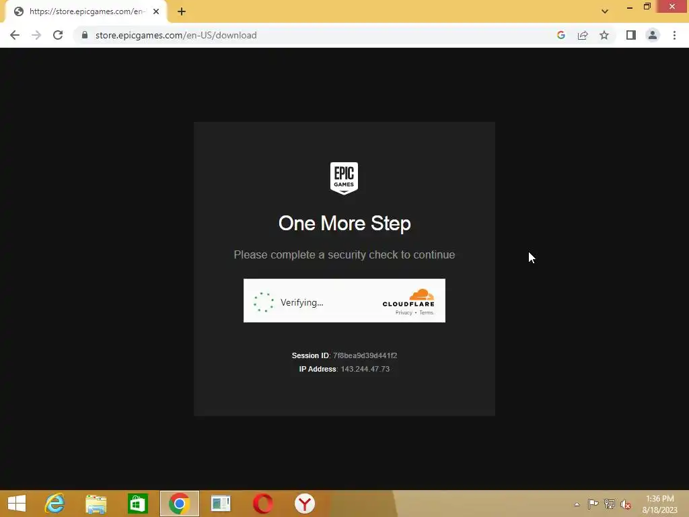Minimize the Chrome window
This screenshot has height=517, width=689.
click(x=630, y=7)
